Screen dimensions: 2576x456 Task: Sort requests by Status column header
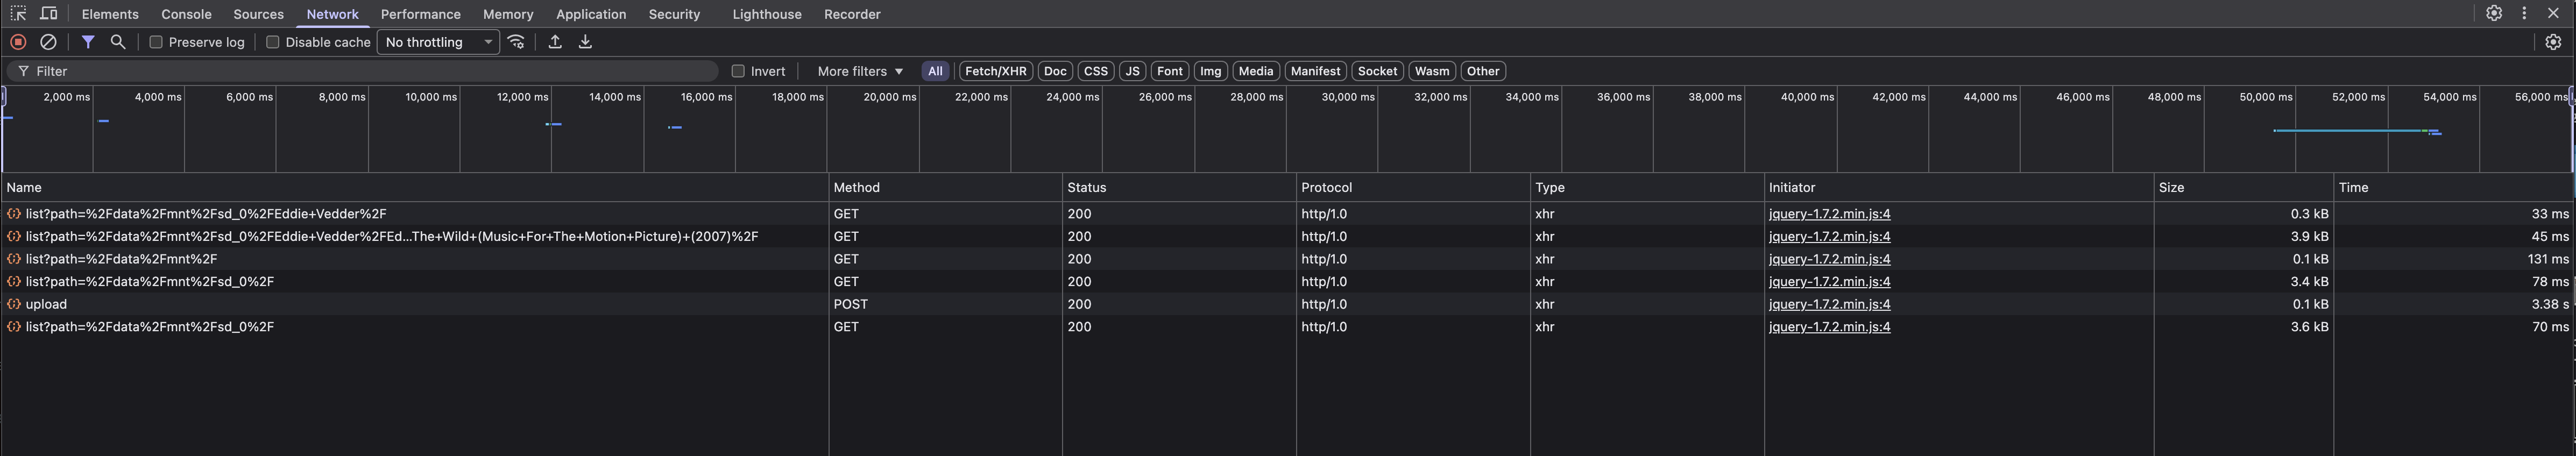(x=1179, y=187)
